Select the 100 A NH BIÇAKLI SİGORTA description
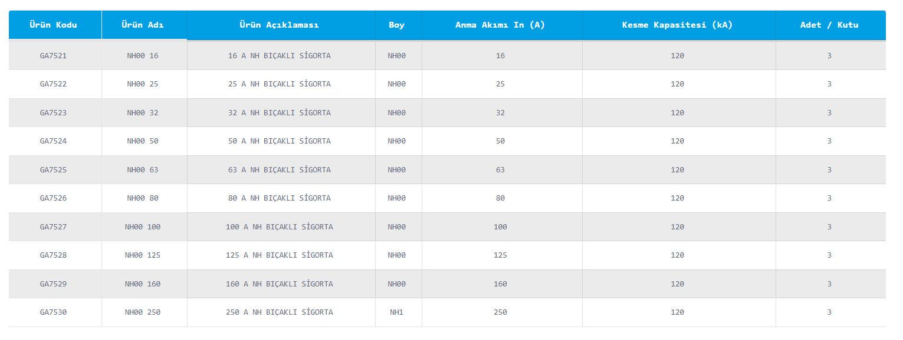This screenshot has width=903, height=340. click(x=280, y=227)
